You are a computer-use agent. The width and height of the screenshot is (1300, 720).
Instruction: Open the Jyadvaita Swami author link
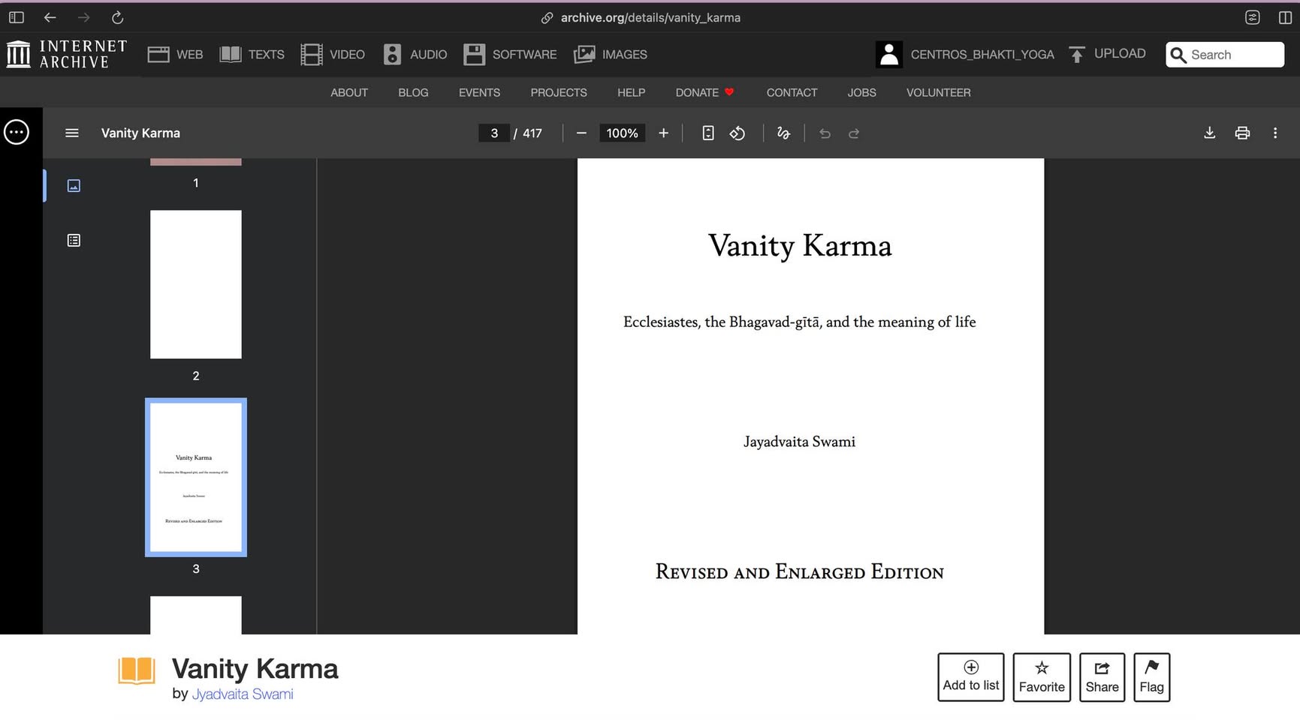(x=242, y=694)
